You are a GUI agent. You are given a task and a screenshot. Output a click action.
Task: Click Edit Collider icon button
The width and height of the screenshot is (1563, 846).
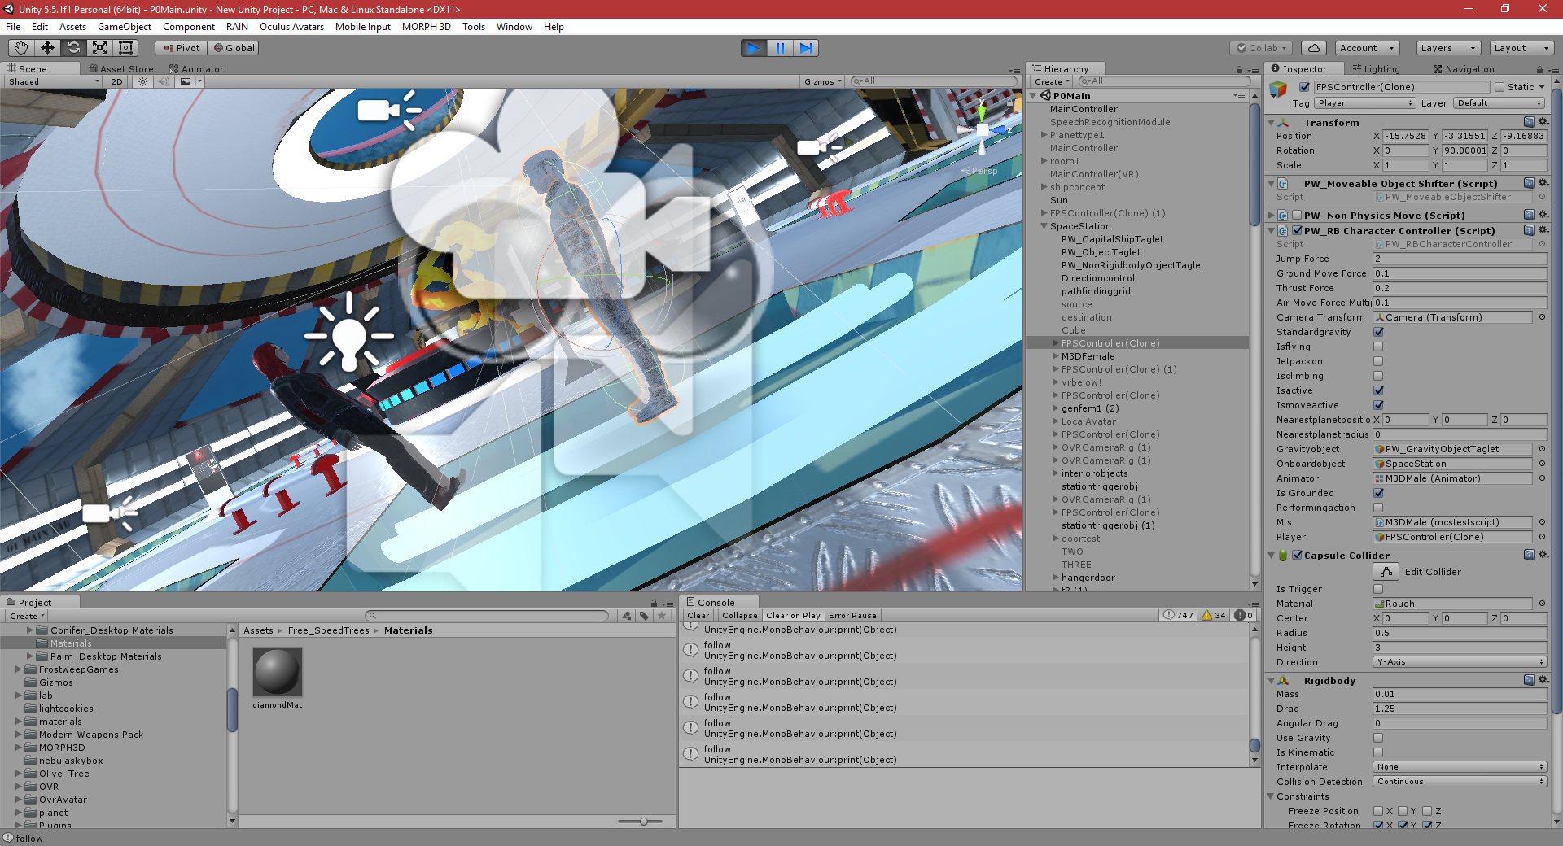click(x=1386, y=572)
